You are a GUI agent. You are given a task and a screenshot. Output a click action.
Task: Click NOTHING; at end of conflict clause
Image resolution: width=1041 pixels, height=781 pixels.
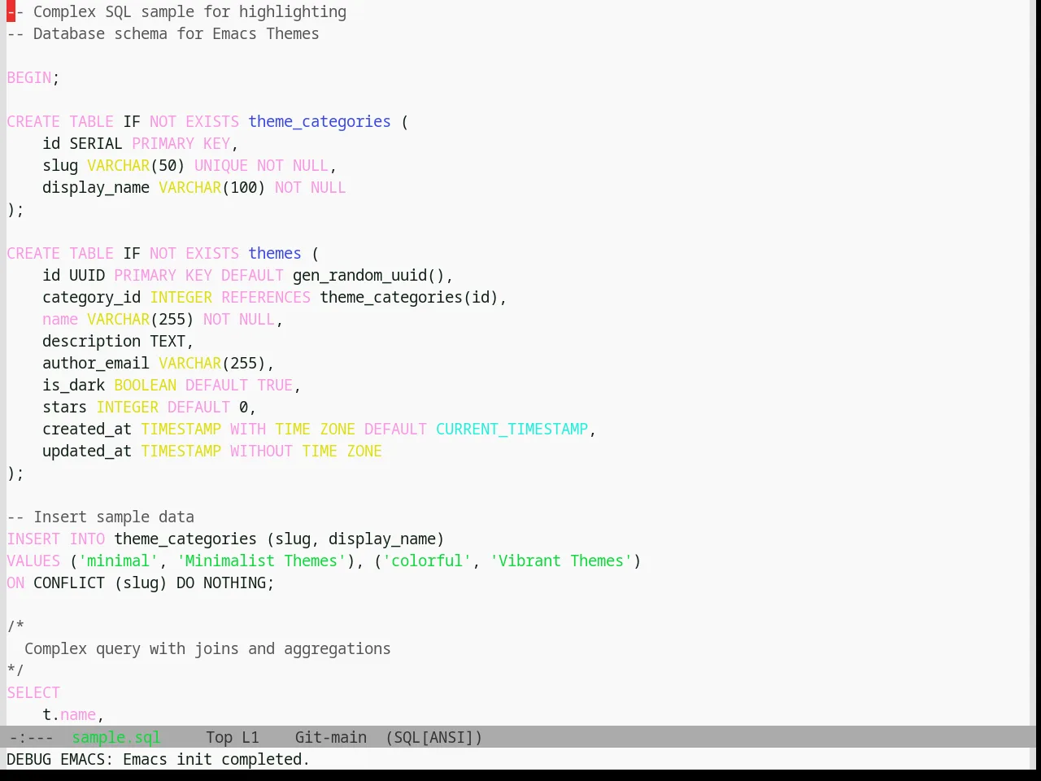point(239,583)
